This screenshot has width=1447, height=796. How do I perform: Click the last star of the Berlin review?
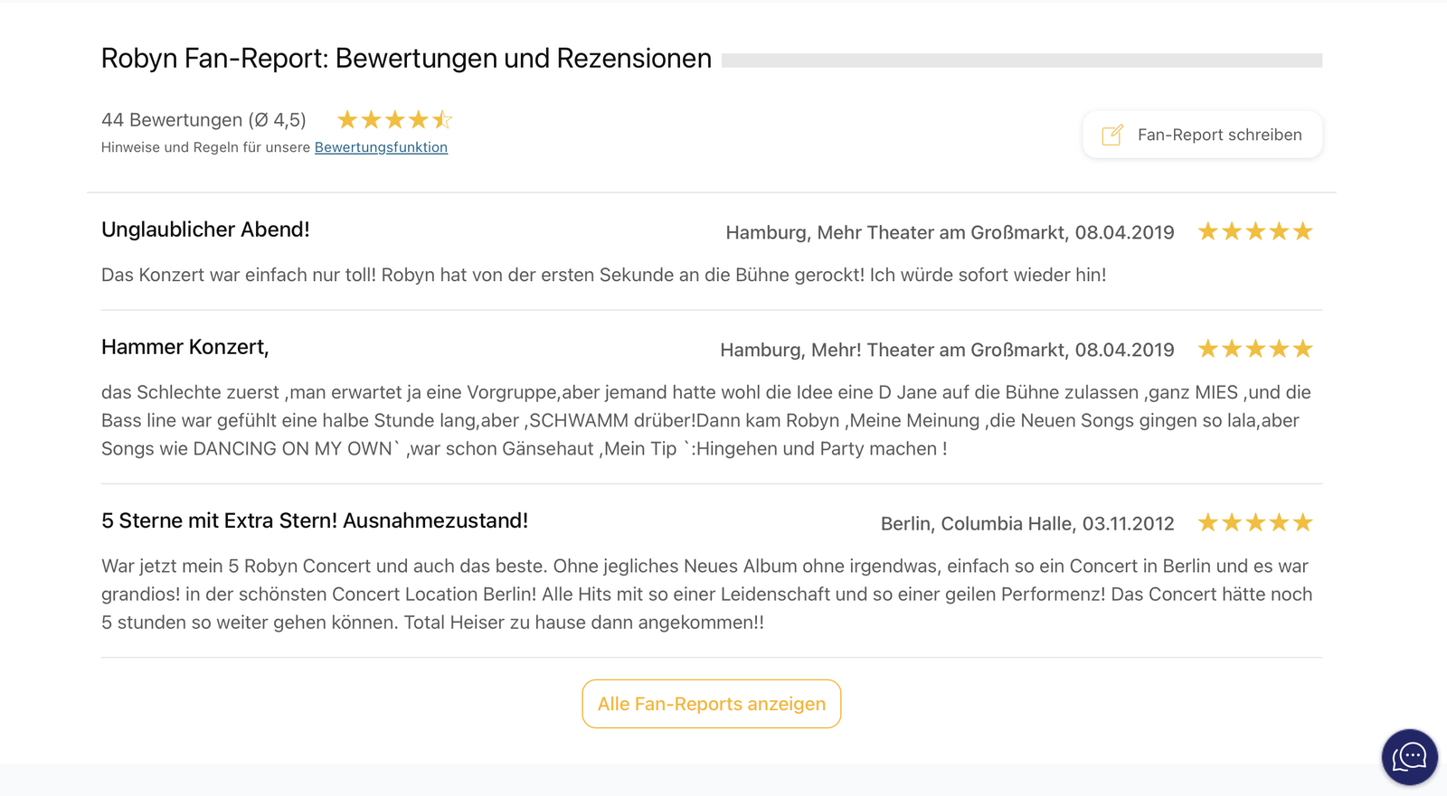[1300, 521]
